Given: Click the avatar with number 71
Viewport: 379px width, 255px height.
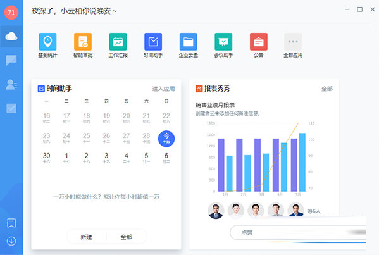Looking at the screenshot, I should click(11, 12).
